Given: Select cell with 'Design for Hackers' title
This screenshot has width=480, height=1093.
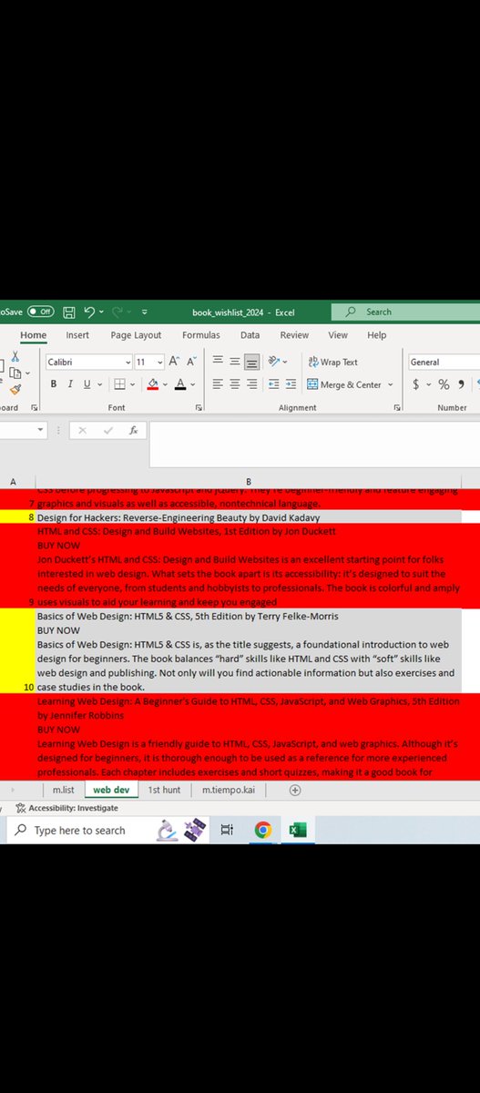Looking at the screenshot, I should click(249, 516).
